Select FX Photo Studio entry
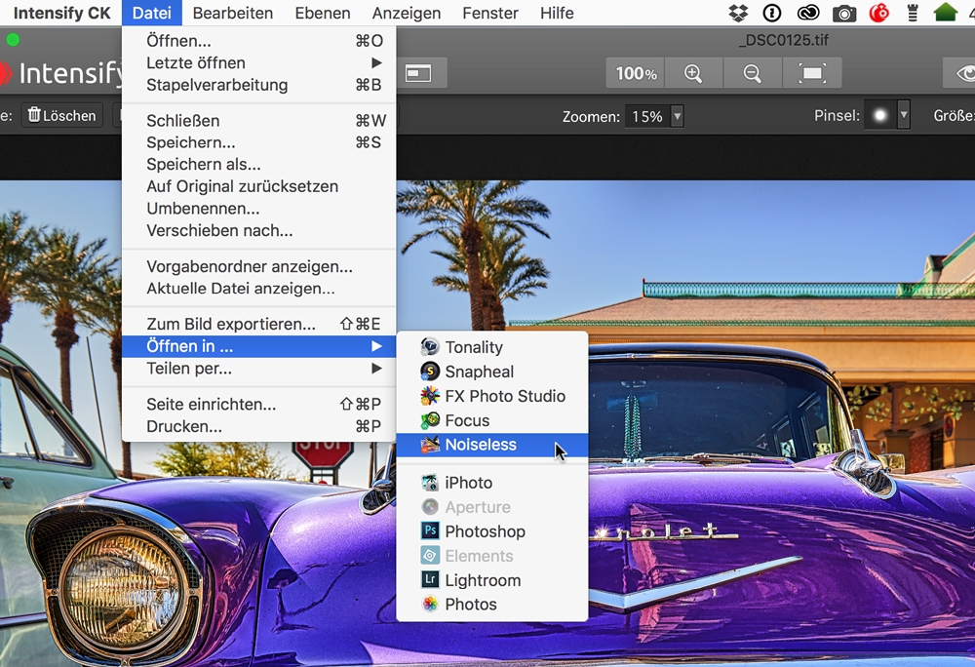This screenshot has height=667, width=975. pyautogui.click(x=491, y=396)
